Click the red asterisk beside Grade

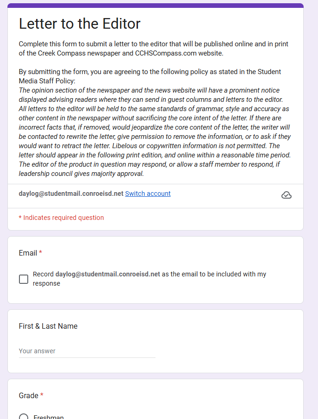[42, 395]
